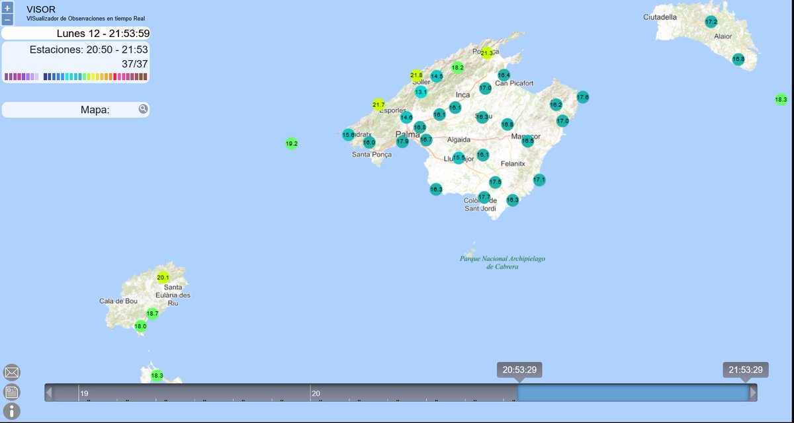Open the newspaper news icon
The image size is (794, 423).
point(12,392)
